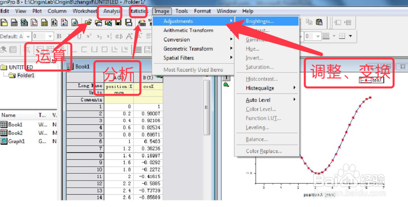This screenshot has width=408, height=207.
Task: Expand the Conversion submenu
Action: pyautogui.click(x=193, y=40)
